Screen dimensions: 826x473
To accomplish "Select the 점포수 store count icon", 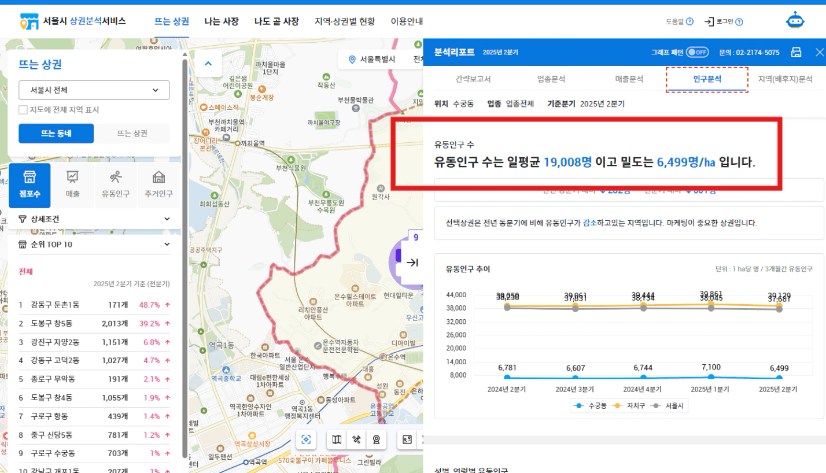I will pos(30,185).
